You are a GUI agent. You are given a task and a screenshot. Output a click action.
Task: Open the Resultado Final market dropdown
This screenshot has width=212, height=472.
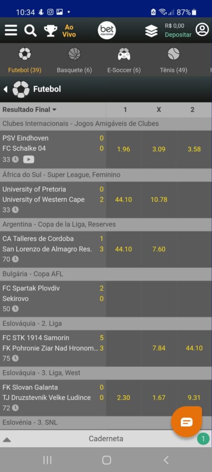[29, 110]
